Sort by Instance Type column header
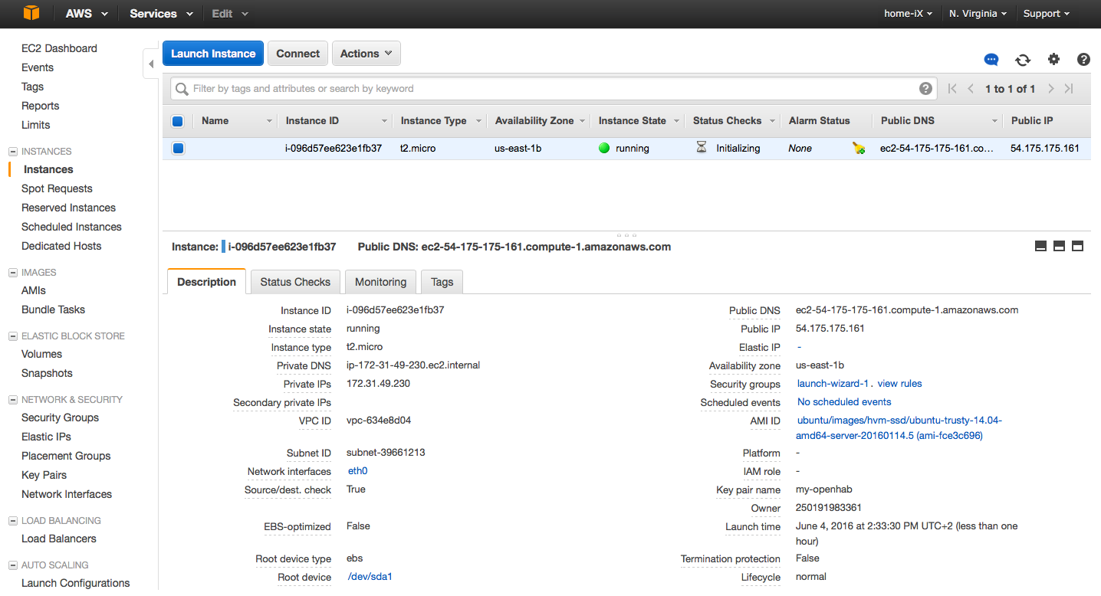The image size is (1101, 596). 440,120
